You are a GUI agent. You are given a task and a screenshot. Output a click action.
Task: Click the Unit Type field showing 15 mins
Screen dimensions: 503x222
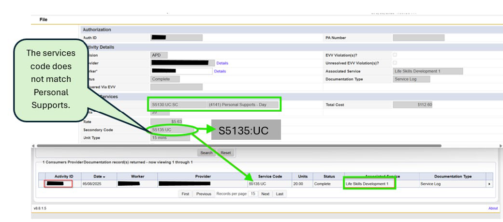click(x=170, y=138)
